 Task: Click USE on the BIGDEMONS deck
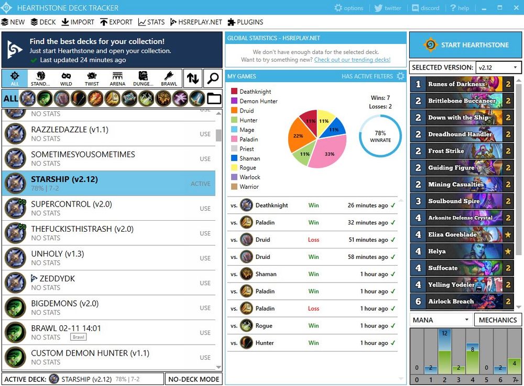pyautogui.click(x=205, y=308)
